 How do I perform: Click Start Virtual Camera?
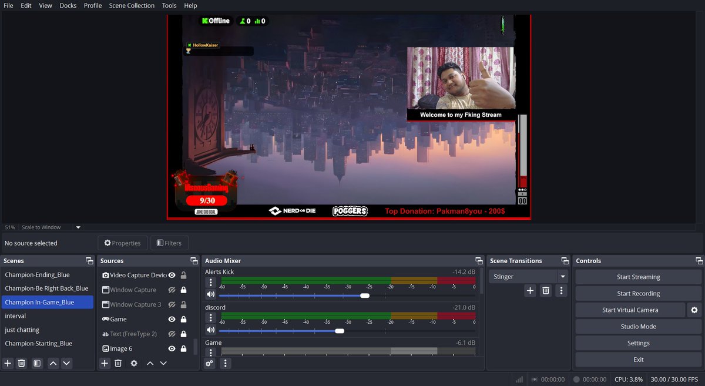tap(630, 310)
